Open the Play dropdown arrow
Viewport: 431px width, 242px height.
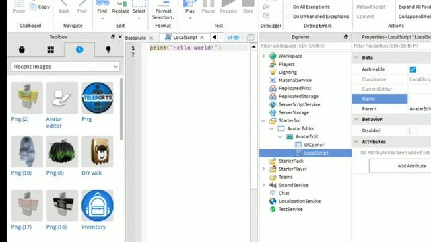[190, 19]
